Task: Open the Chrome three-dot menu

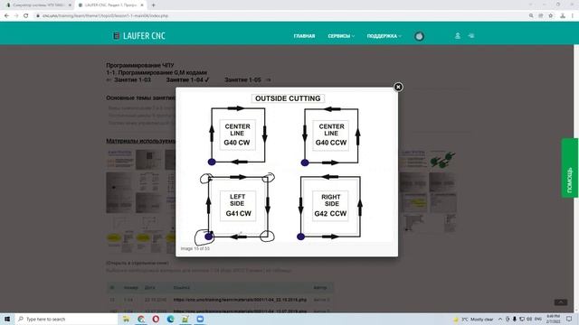Action: (x=573, y=16)
